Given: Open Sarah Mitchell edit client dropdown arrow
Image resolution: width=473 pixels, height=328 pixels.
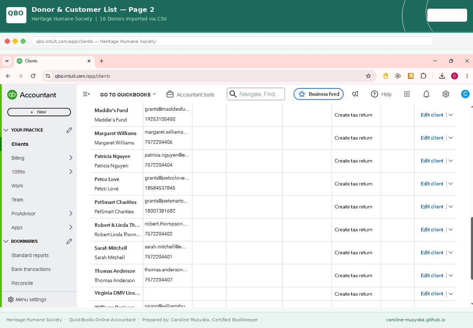Looking at the screenshot, I should [x=451, y=253].
